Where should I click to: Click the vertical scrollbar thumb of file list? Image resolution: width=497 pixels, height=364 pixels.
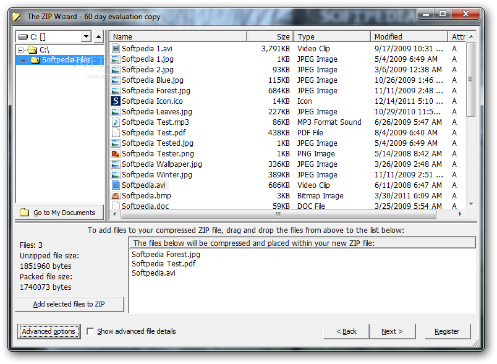tap(471, 79)
